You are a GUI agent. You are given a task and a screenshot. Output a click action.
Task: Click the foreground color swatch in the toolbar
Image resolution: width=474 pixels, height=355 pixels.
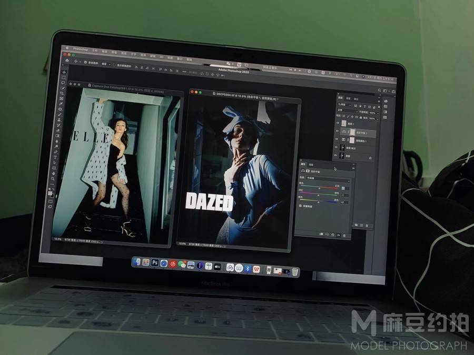point(50,193)
